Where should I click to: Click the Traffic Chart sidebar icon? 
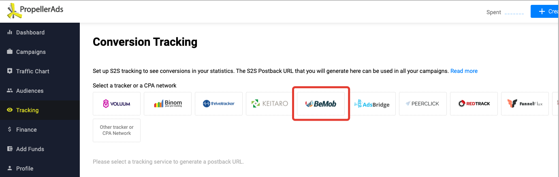click(x=10, y=71)
